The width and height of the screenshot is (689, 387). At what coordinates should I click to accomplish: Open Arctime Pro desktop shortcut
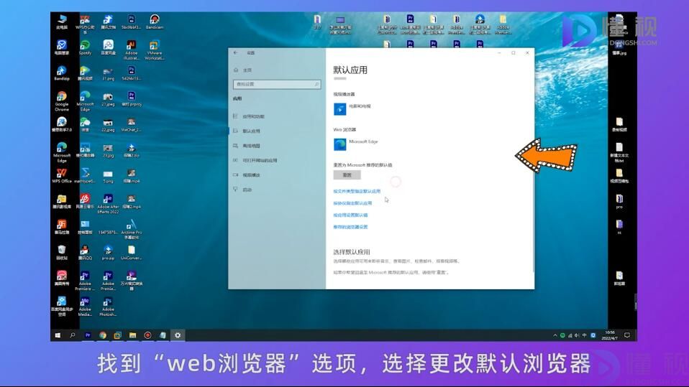131,230
